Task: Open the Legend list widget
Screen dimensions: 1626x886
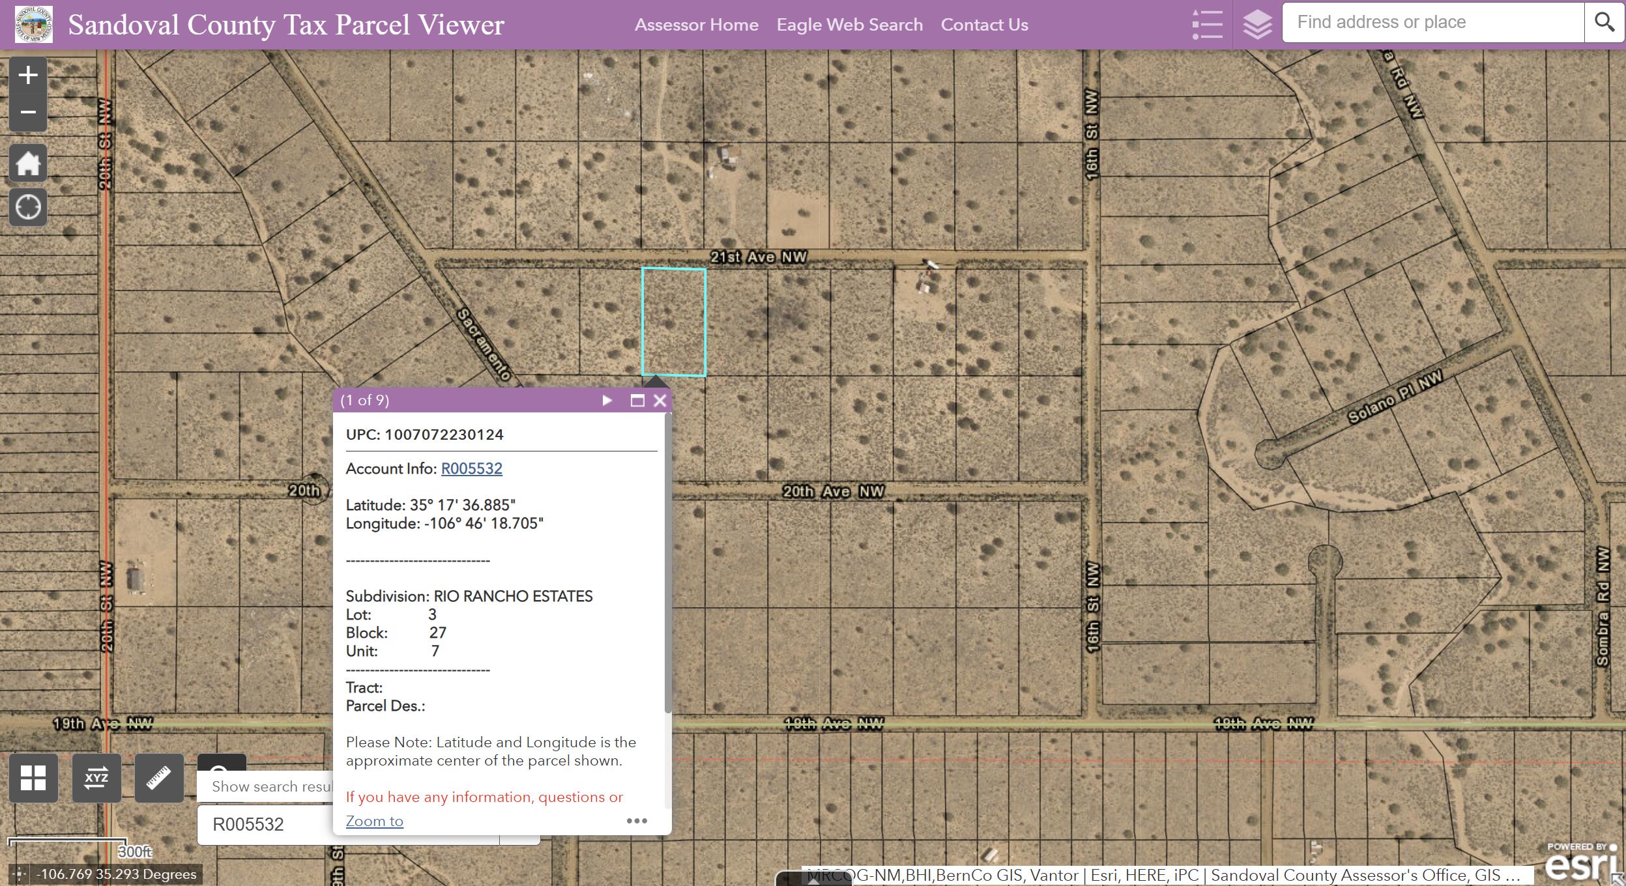Action: (1207, 25)
